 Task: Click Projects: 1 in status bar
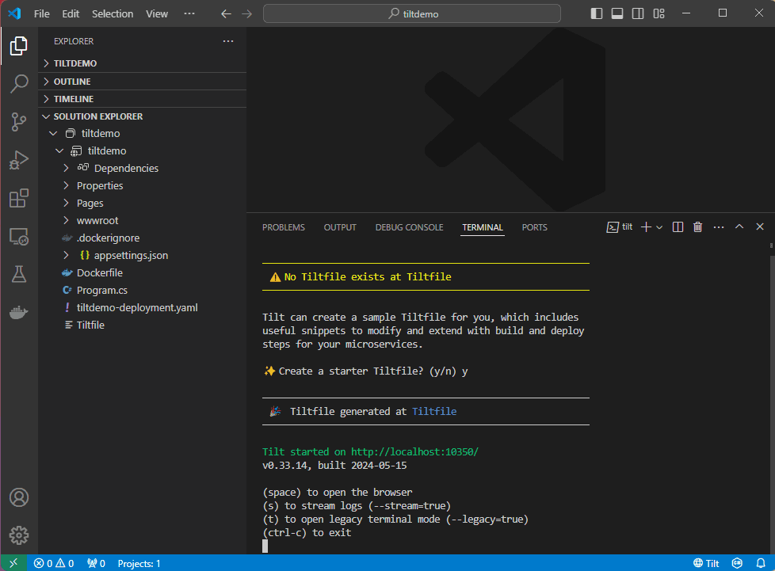tap(139, 563)
